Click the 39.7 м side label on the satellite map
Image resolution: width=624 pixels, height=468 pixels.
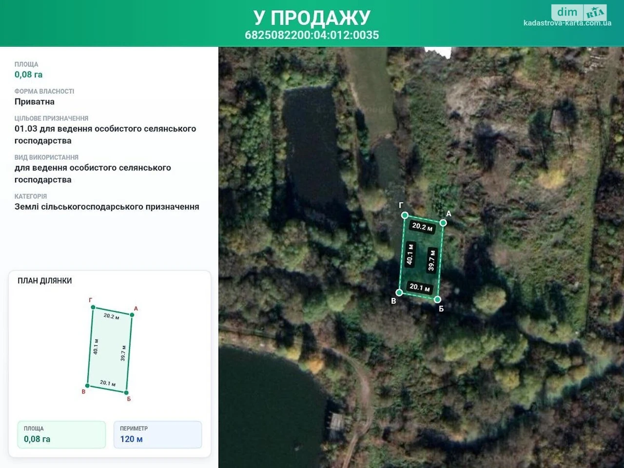pyautogui.click(x=431, y=260)
